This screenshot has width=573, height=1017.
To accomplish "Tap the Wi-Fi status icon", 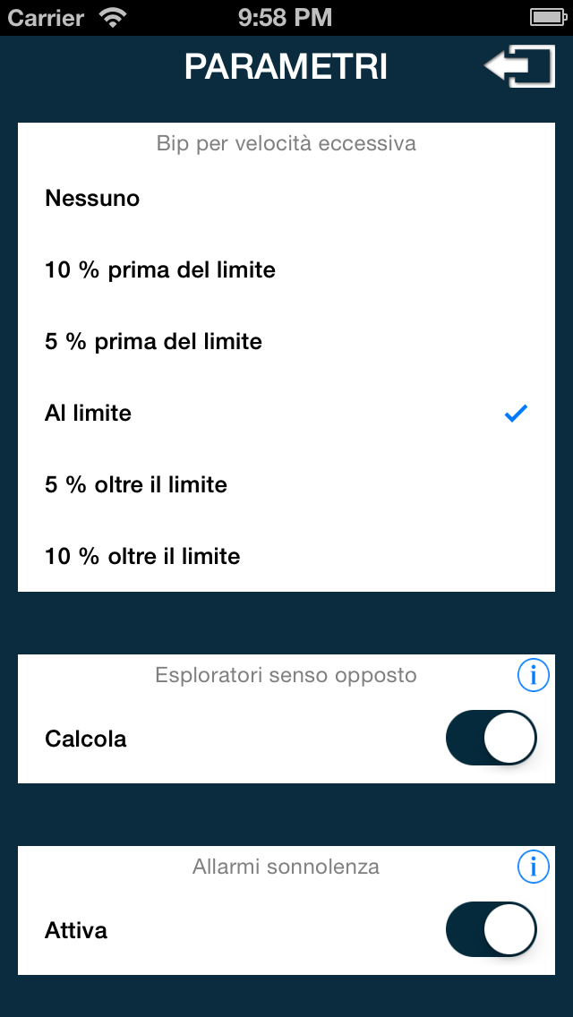I will point(113,17).
